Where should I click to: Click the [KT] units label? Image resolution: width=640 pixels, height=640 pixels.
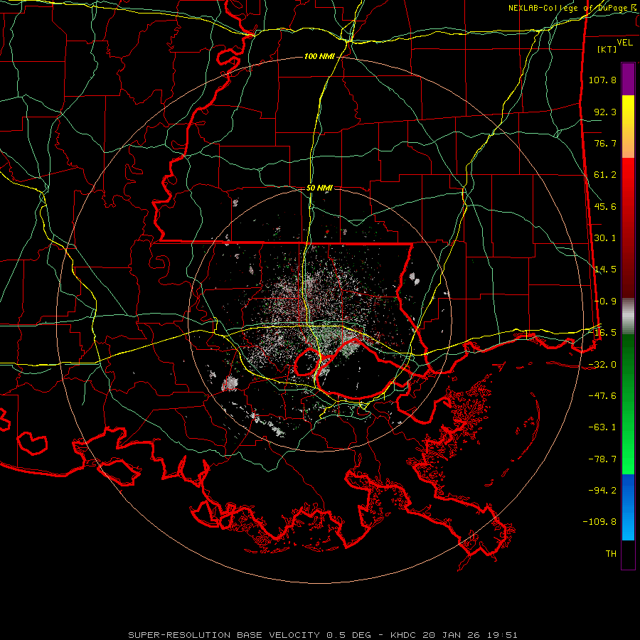pos(607,49)
